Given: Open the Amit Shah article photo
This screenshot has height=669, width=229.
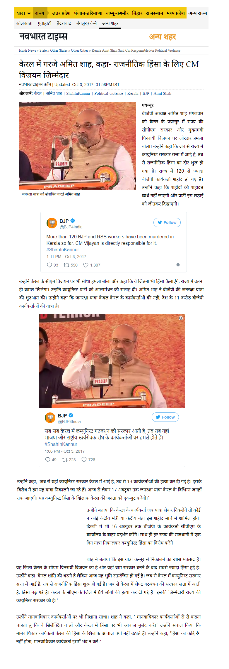Looking at the screenshot, I should [78, 146].
